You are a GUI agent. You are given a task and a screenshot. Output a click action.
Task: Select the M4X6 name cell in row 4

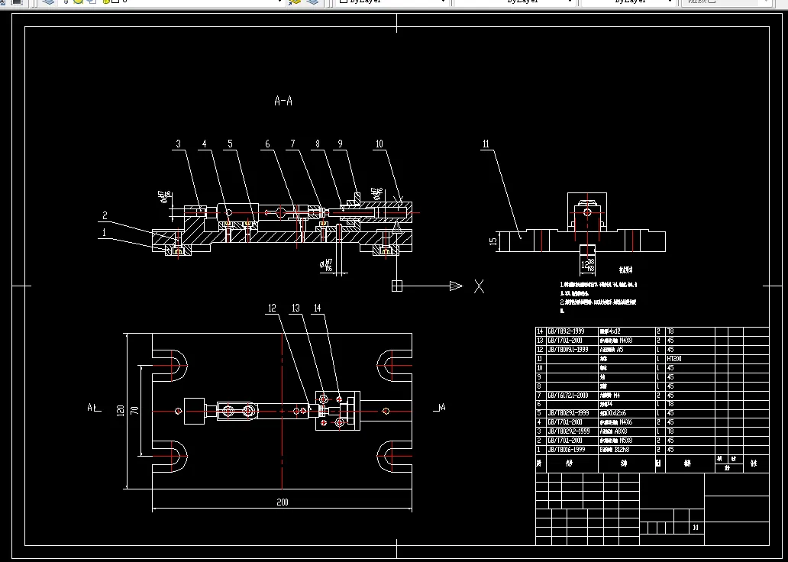click(627, 422)
